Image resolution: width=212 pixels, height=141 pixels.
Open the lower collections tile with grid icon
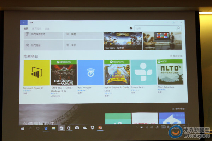click(83, 45)
